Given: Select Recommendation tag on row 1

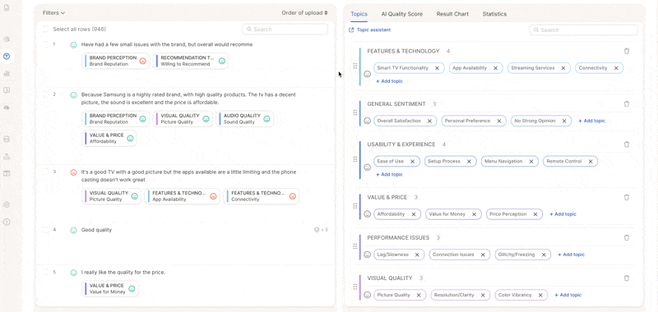Looking at the screenshot, I should pos(191,61).
